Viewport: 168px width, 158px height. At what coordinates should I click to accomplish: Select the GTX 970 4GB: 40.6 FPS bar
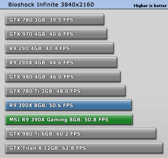pos(56,34)
